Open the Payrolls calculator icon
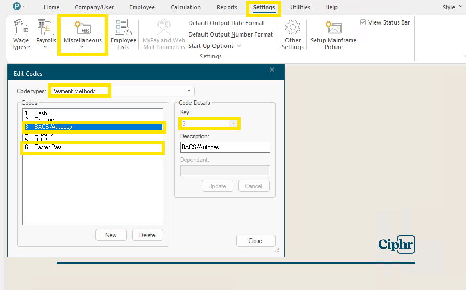466x290 pixels. [45, 27]
